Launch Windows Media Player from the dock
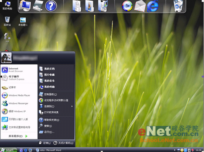Image resolution: width=204 pixels, height=152 pixels. point(127,6)
